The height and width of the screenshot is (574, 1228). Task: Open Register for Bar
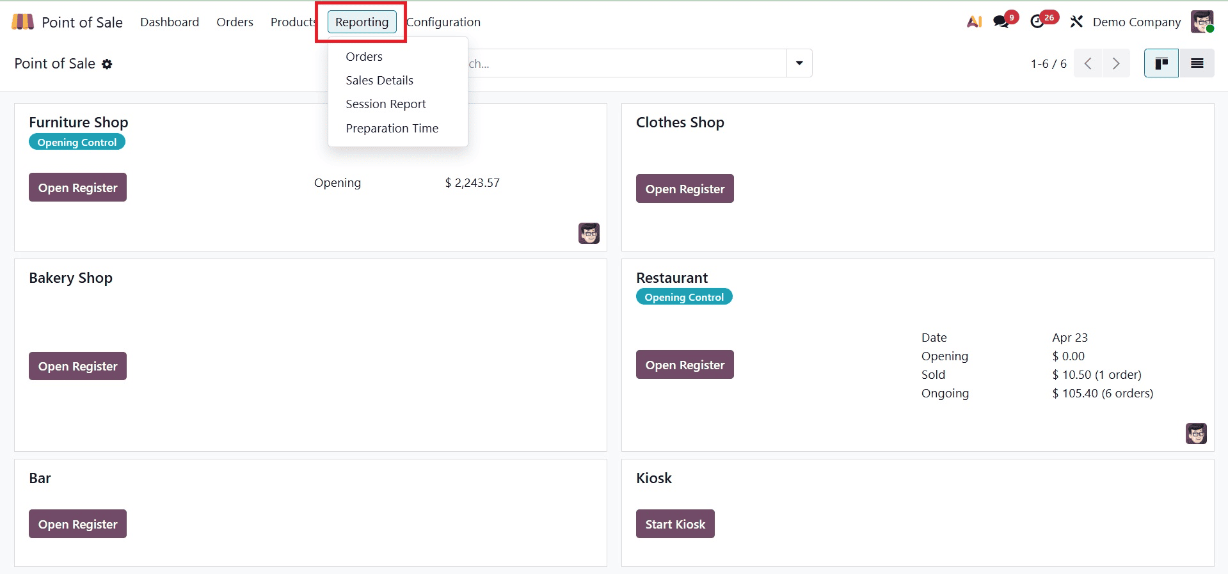[x=77, y=524]
